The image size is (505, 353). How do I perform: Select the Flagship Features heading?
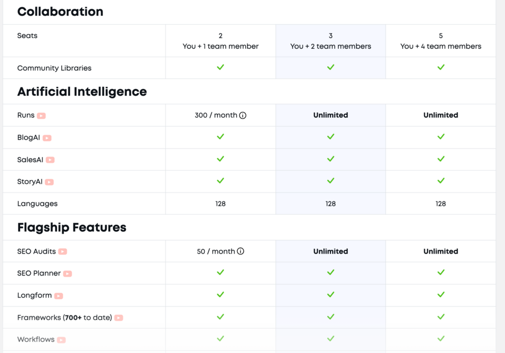tap(71, 227)
